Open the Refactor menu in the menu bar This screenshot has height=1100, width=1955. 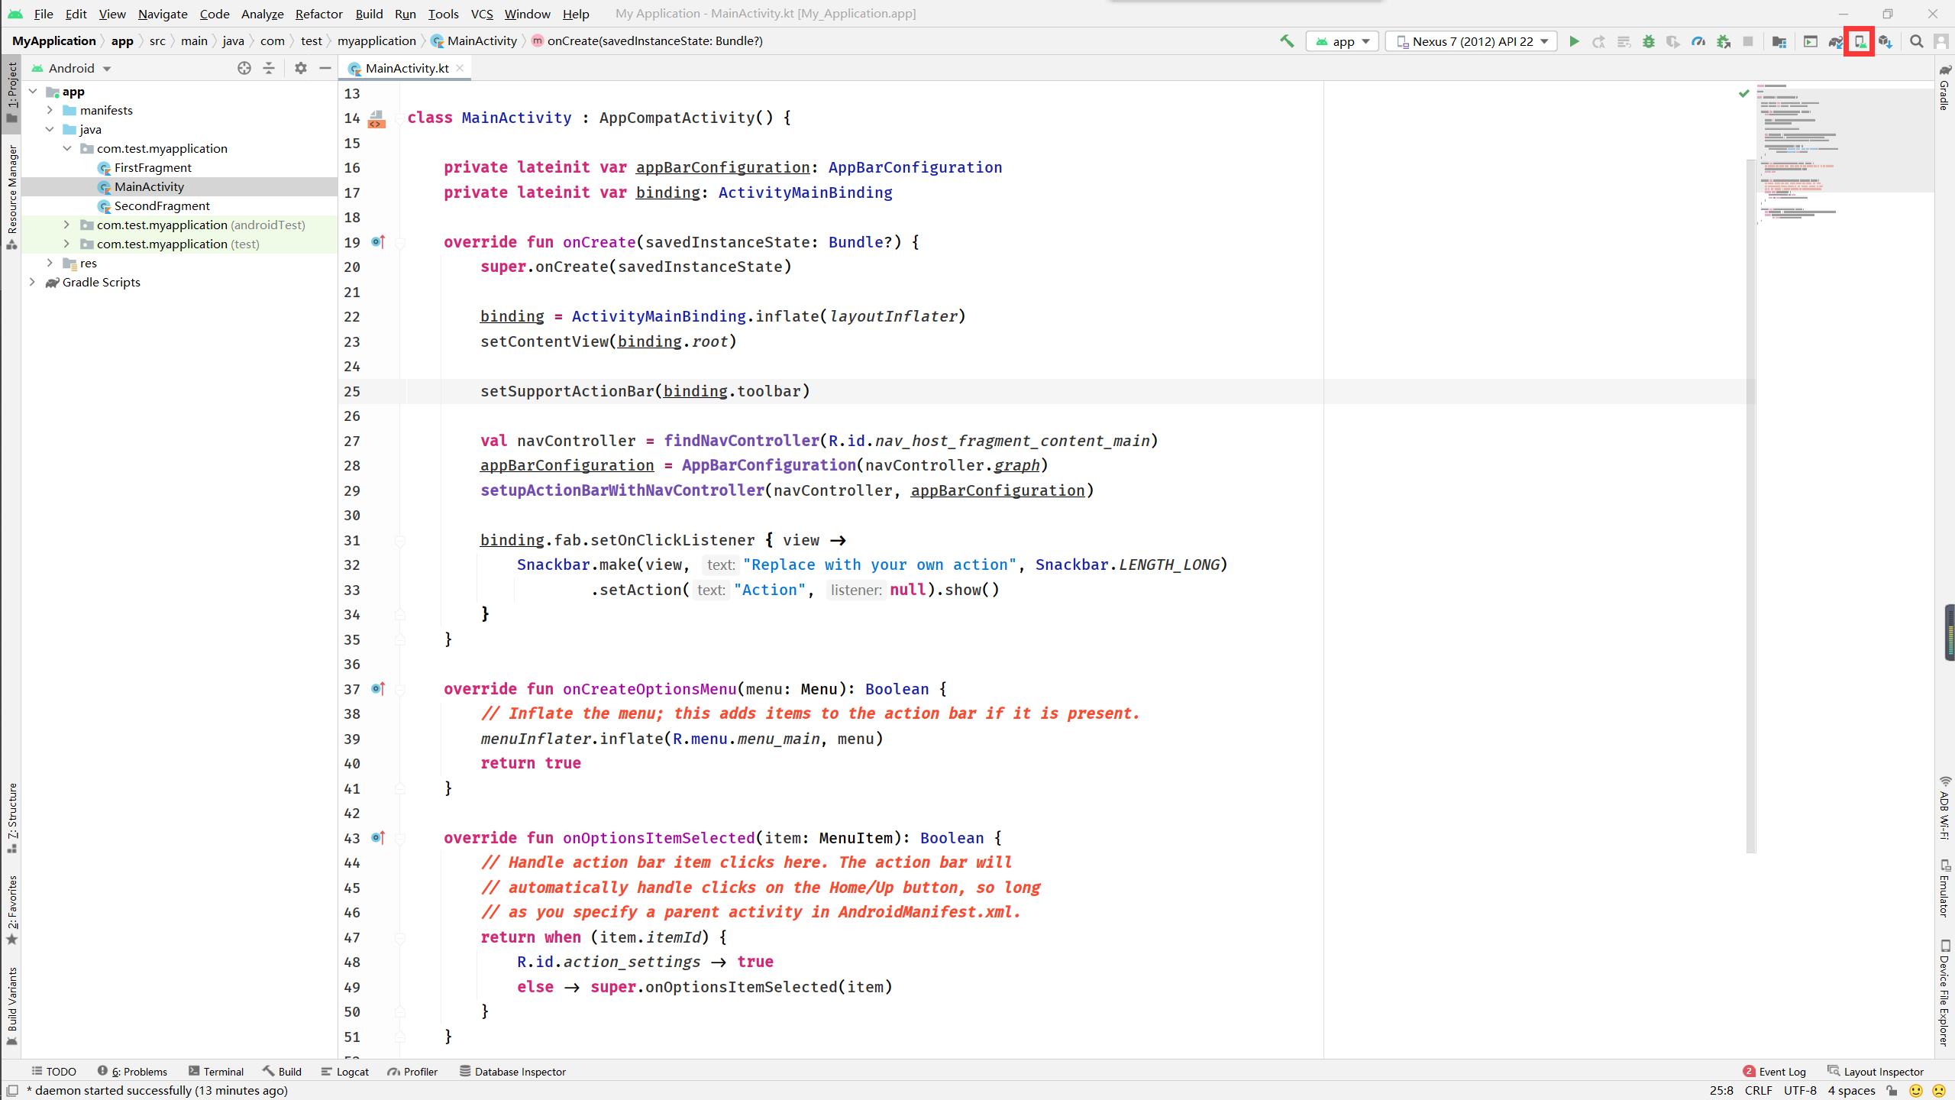(318, 14)
